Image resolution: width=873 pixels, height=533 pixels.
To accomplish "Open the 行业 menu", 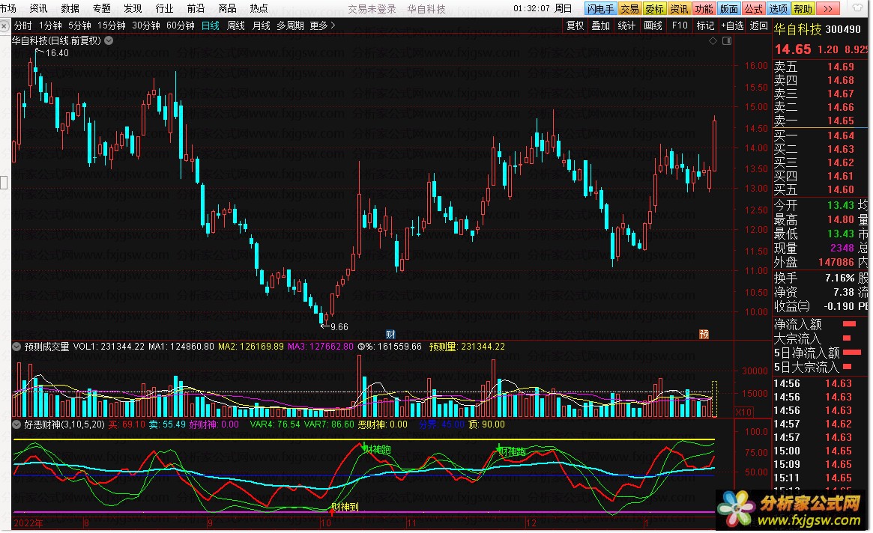I will [164, 8].
